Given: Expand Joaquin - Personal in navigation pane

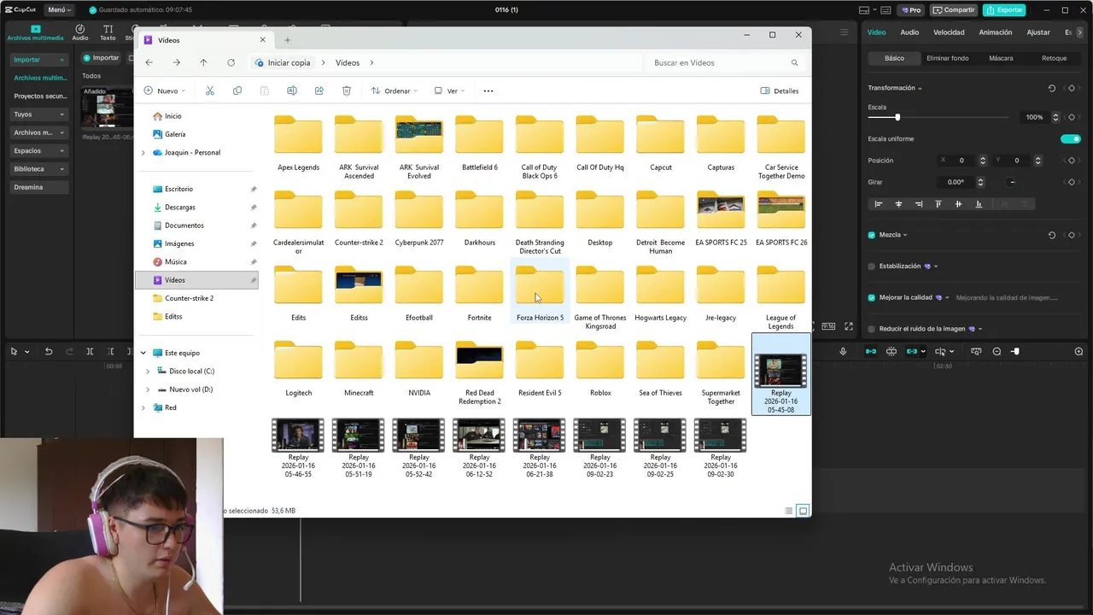Looking at the screenshot, I should point(143,153).
